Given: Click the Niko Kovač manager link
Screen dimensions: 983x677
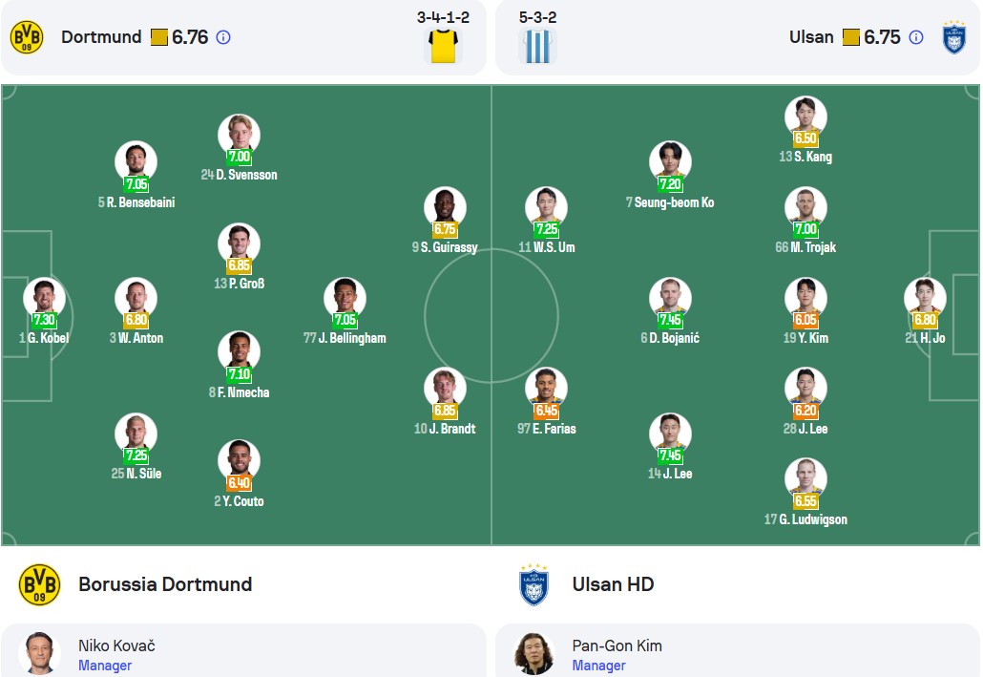Looking at the screenshot, I should (x=116, y=645).
